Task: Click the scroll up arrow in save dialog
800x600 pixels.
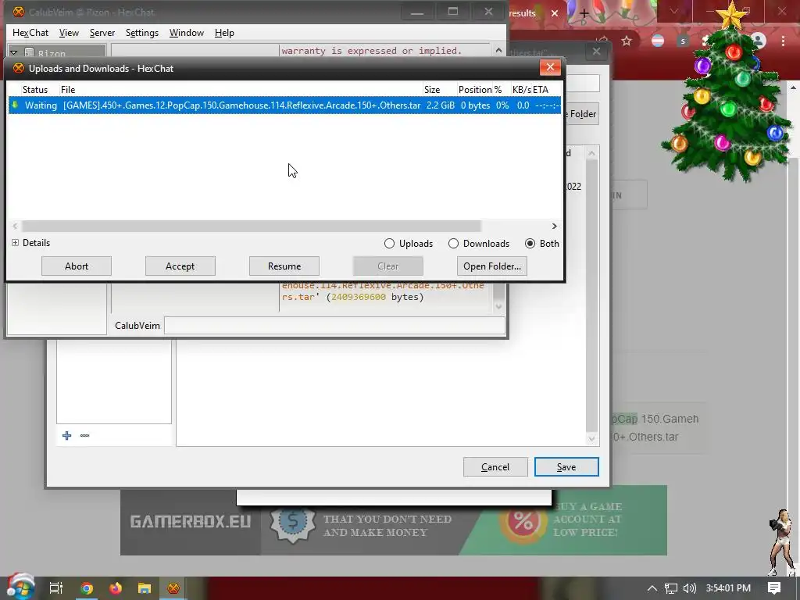Action: [x=592, y=153]
